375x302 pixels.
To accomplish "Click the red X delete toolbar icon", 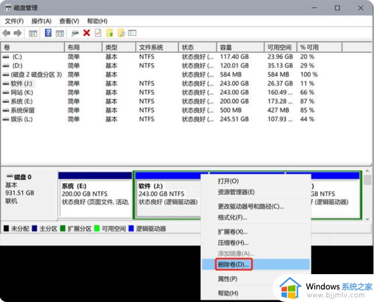I will 87,33.
